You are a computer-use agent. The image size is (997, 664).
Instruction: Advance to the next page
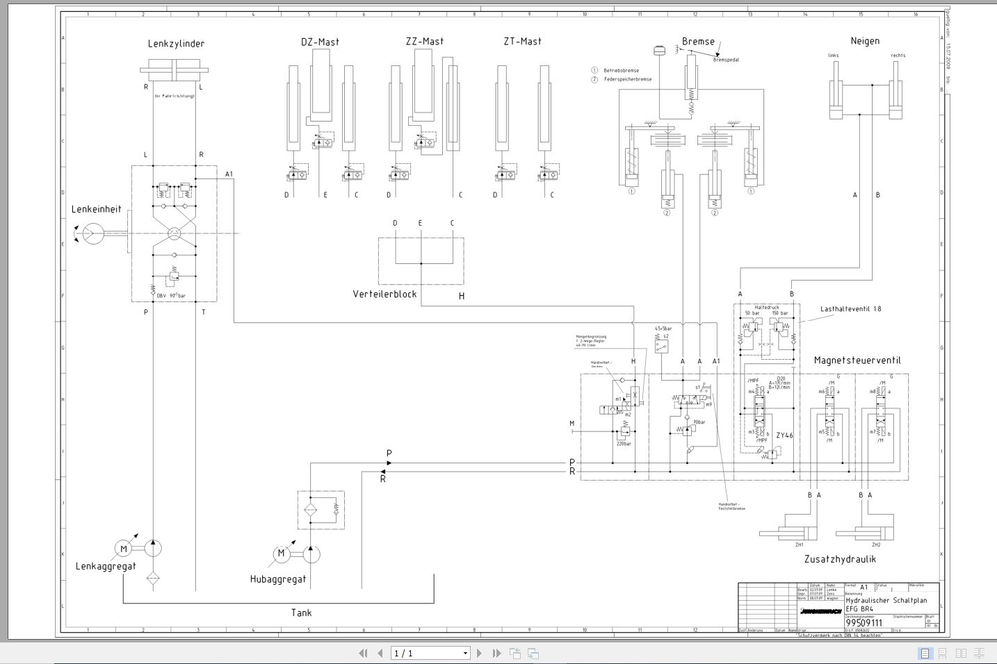pos(479,653)
